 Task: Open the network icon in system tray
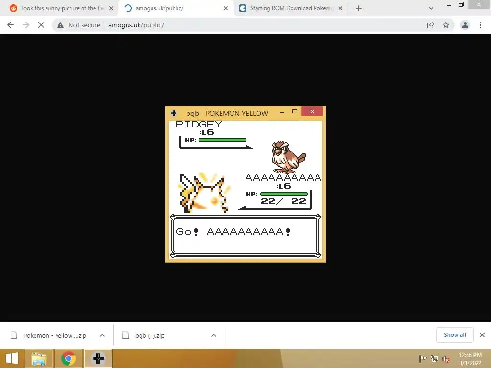coord(434,359)
